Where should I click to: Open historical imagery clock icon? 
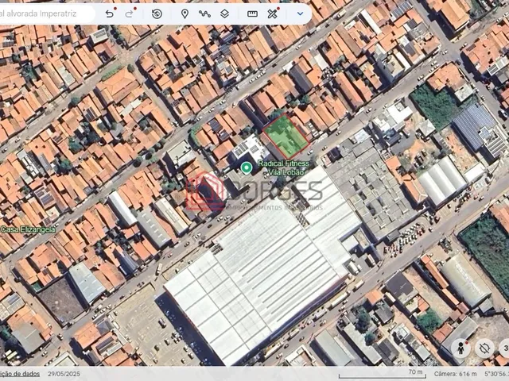(157, 13)
